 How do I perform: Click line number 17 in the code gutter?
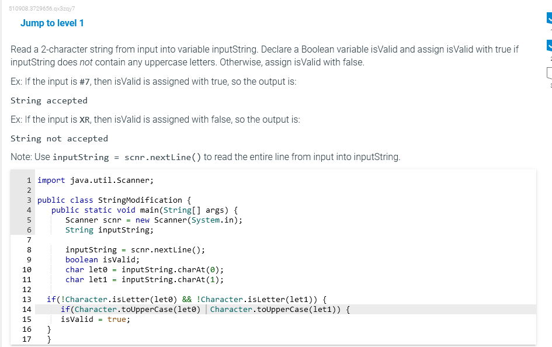[27, 339]
